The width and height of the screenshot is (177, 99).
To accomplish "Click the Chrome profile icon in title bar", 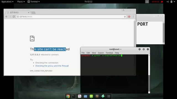I will (x=123, y=10).
